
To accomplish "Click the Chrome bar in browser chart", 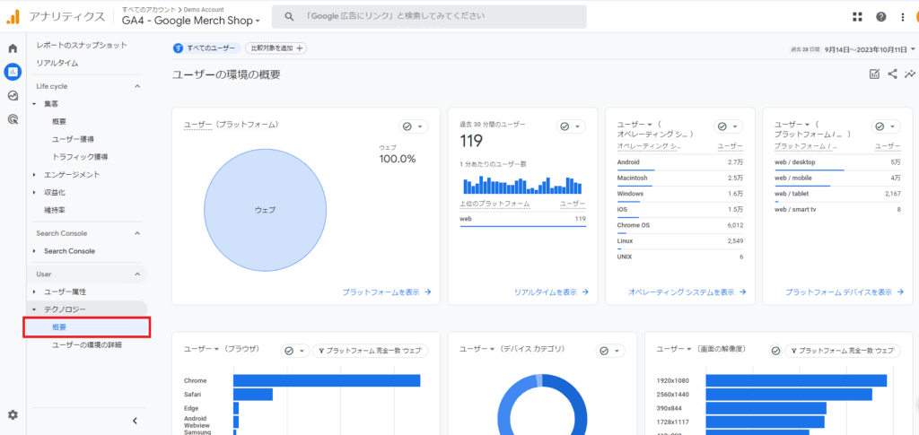I will [327, 380].
